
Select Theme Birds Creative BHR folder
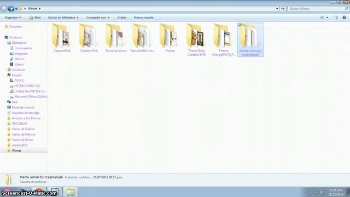196,40
